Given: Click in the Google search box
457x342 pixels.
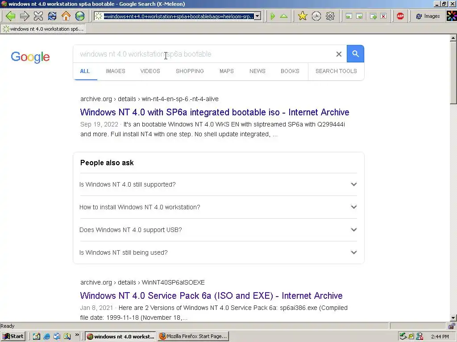Looking at the screenshot, I should [x=204, y=54].
